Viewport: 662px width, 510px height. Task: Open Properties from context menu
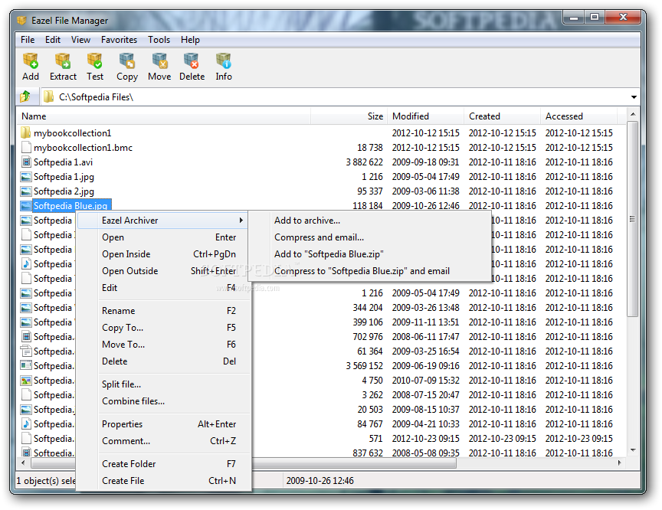[163, 424]
